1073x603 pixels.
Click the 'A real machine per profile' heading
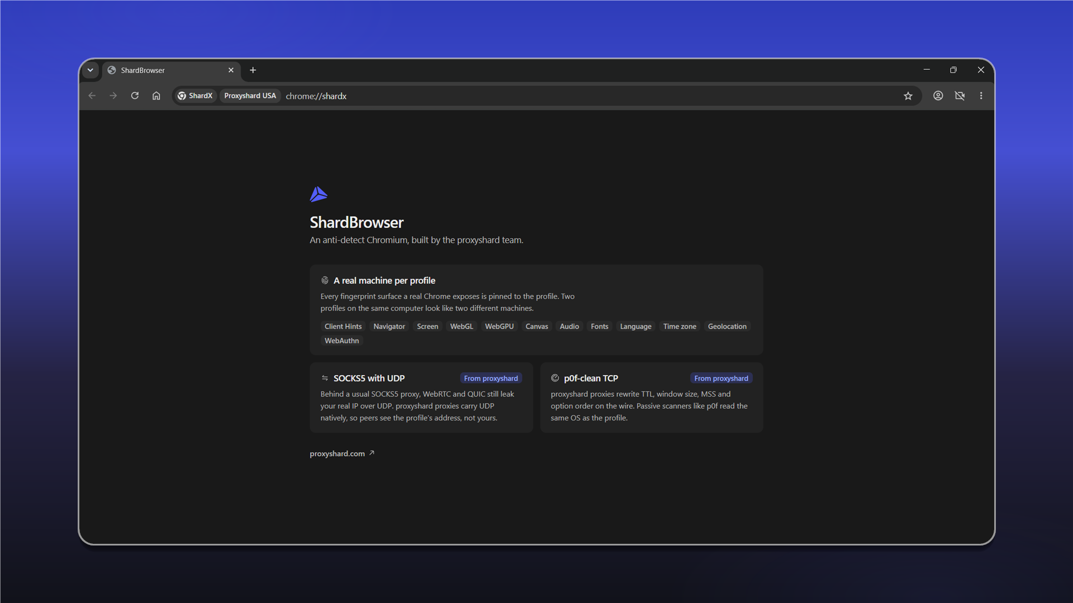(x=384, y=281)
